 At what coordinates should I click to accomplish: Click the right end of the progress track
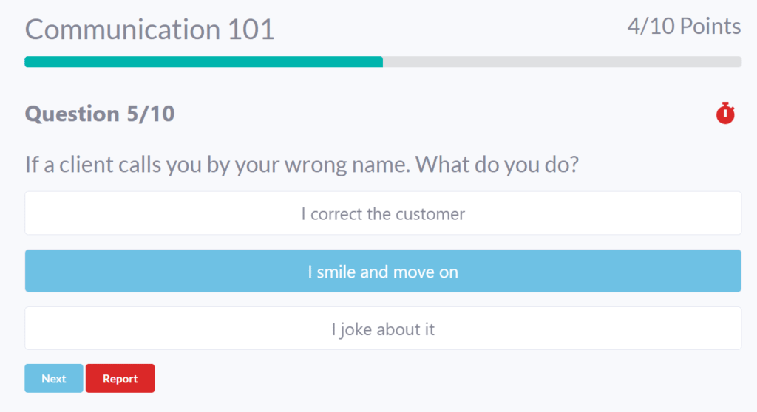[736, 62]
